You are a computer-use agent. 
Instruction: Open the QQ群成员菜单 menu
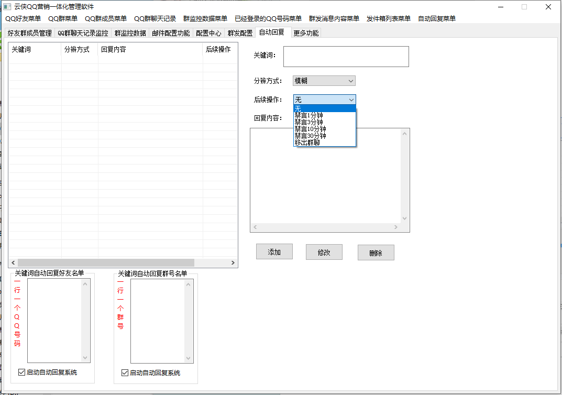(106, 19)
